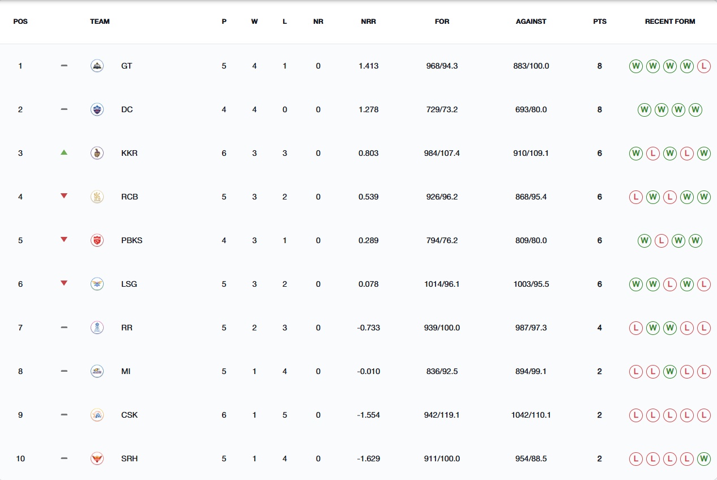Image resolution: width=717 pixels, height=480 pixels.
Task: Sort table by NRR column header
Action: [369, 22]
